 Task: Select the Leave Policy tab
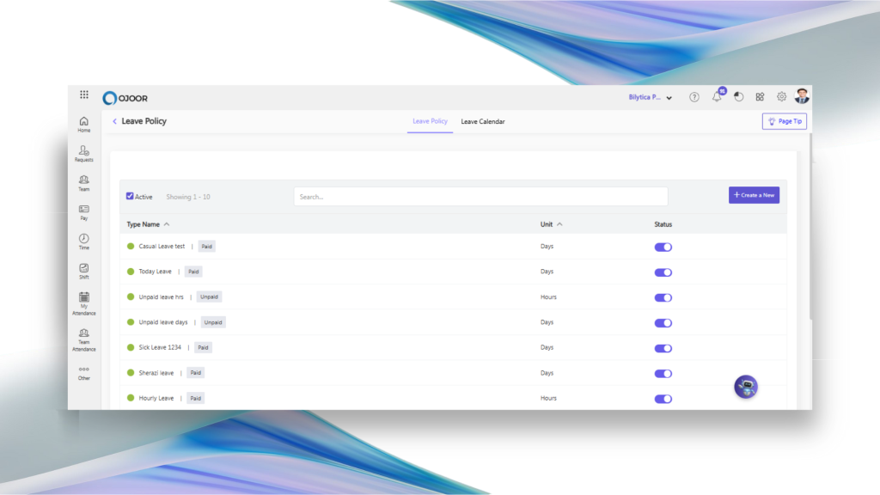pyautogui.click(x=430, y=122)
